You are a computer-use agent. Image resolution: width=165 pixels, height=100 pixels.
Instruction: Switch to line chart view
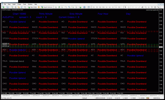tap(62, 7)
